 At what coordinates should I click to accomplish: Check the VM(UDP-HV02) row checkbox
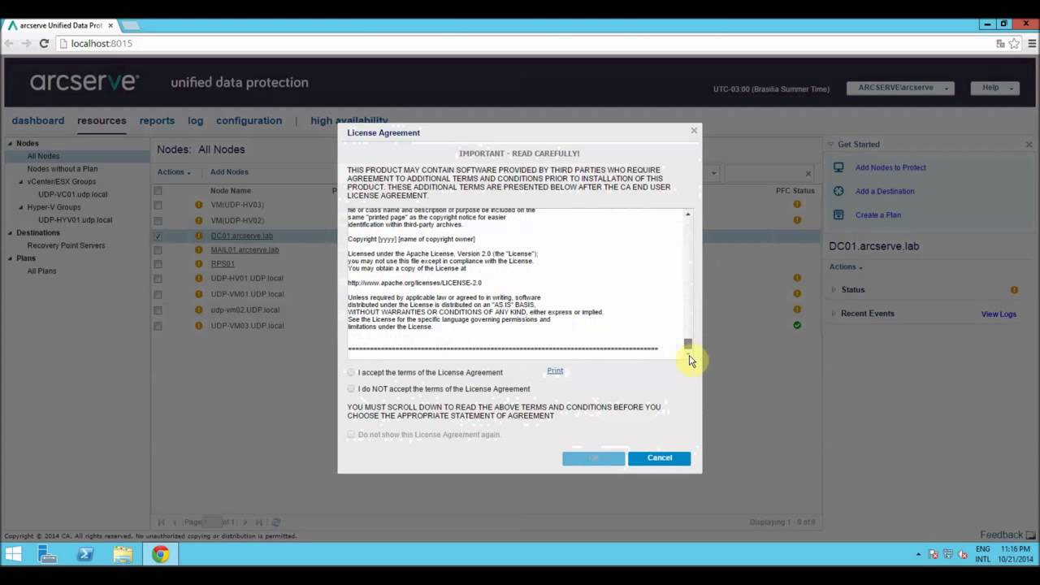click(x=158, y=220)
